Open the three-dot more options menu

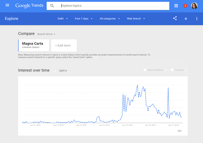pos(197,19)
